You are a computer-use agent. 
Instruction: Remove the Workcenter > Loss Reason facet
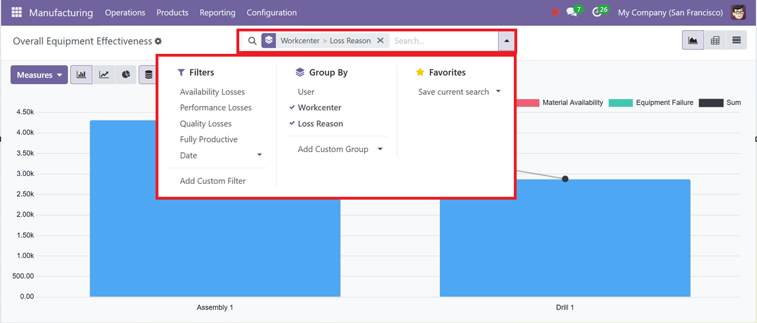point(380,40)
